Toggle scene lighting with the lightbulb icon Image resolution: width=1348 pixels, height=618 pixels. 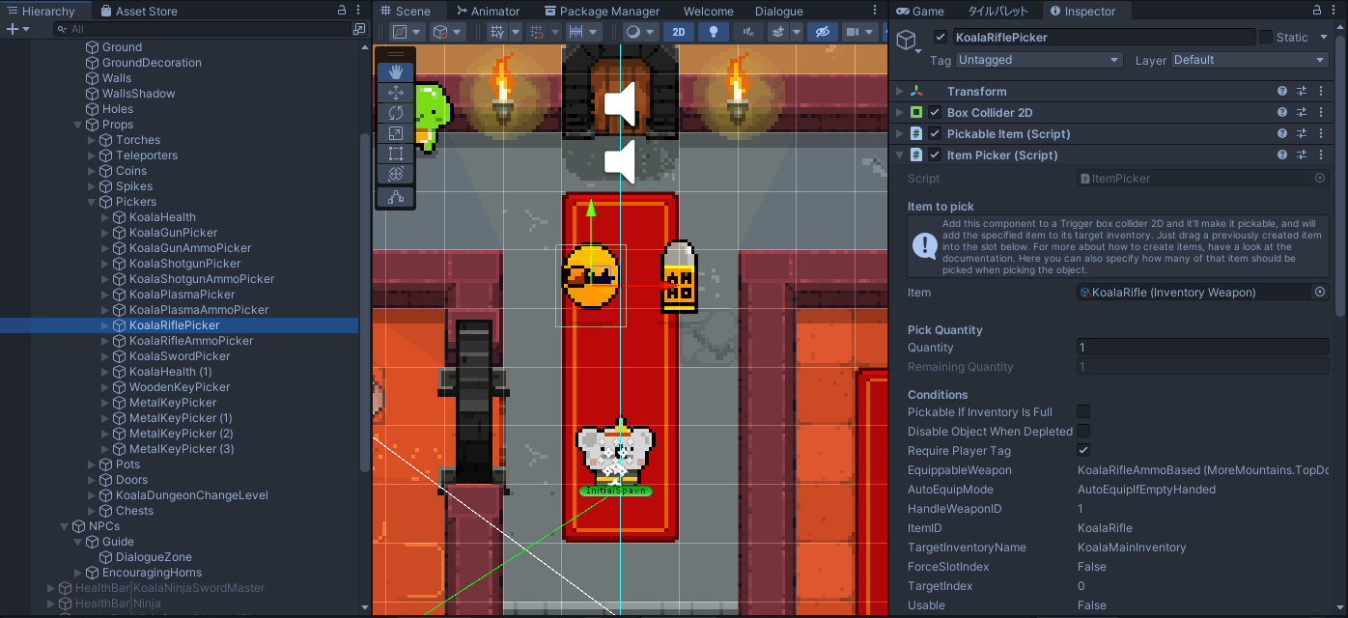tap(713, 32)
